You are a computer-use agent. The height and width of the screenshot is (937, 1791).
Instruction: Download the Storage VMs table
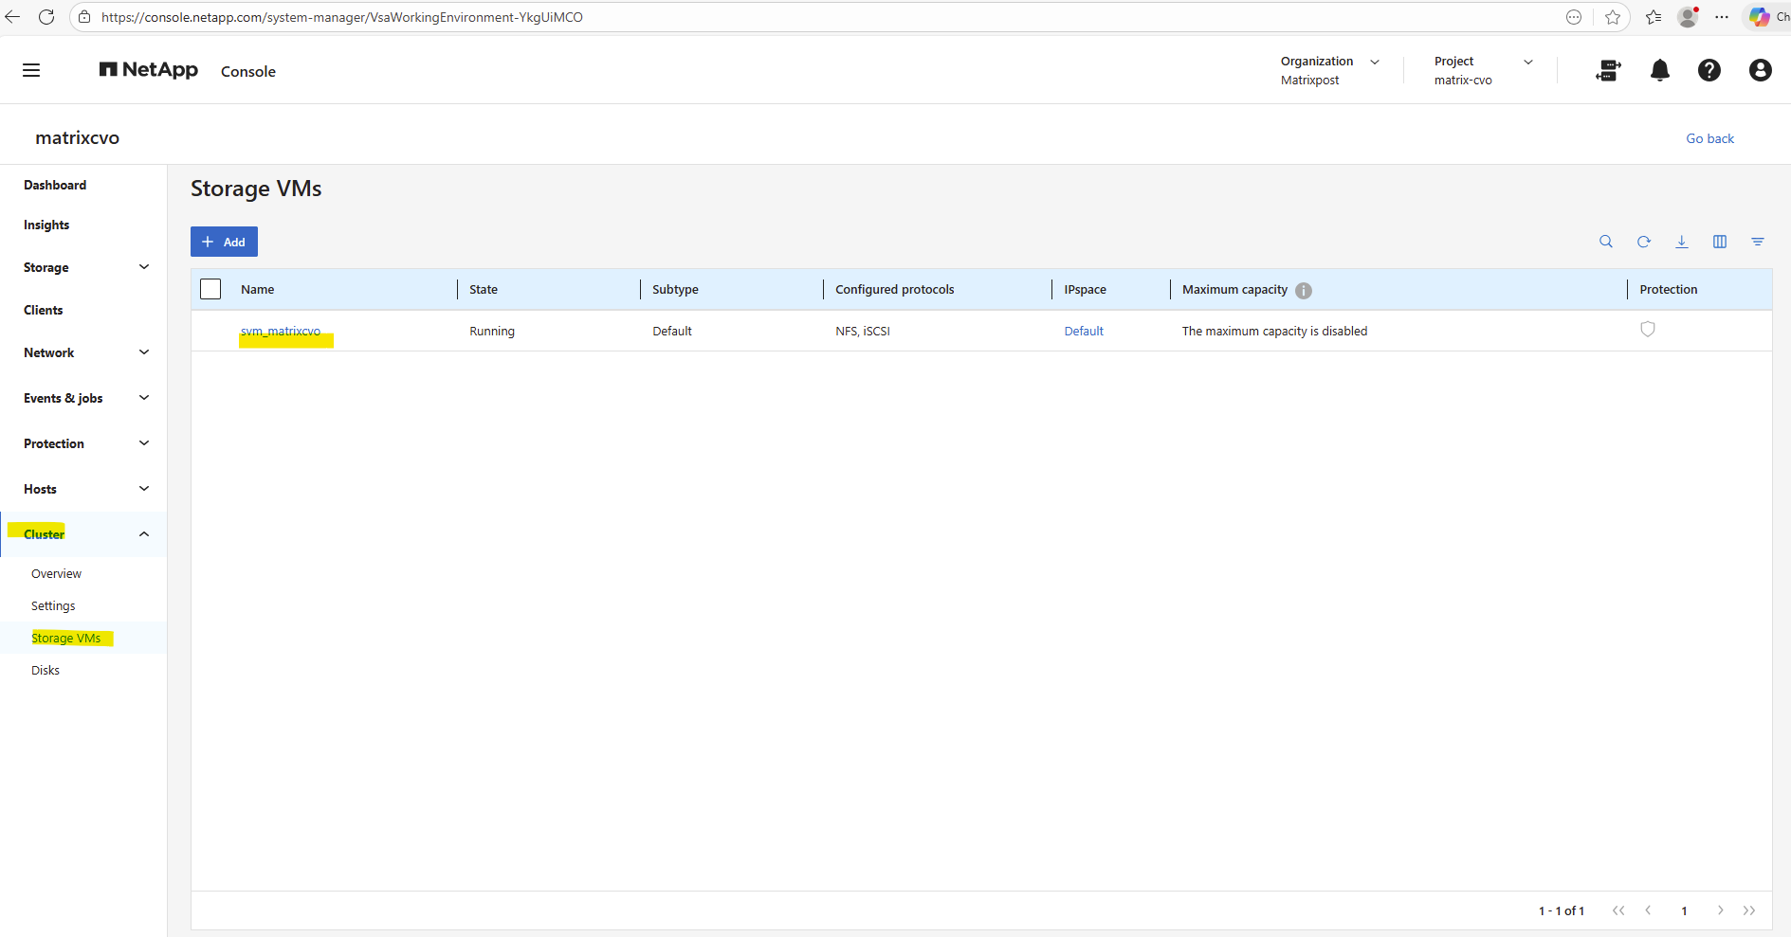tap(1682, 242)
